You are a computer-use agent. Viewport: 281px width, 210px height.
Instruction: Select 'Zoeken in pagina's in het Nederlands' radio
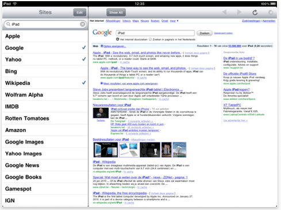point(151,39)
